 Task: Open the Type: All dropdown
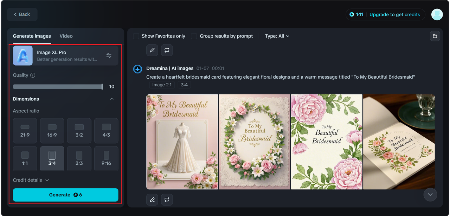277,36
